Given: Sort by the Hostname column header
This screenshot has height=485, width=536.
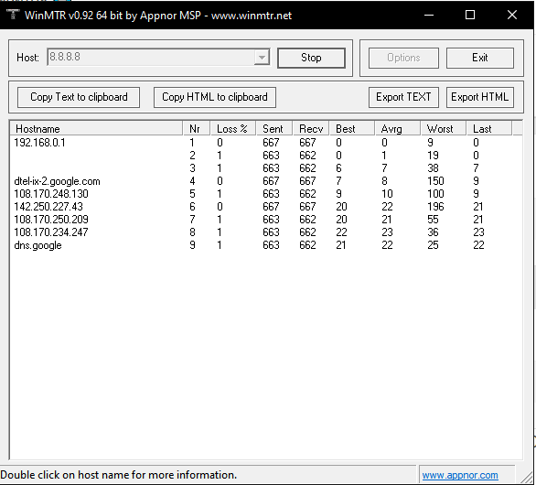Looking at the screenshot, I should coord(96,129).
